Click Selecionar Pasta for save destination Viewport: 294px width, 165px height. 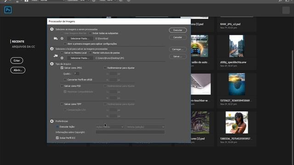pyautogui.click(x=80, y=58)
